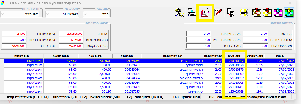
Task: Click the net amount 351.97 cell
Action: click(95, 91)
